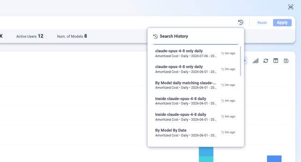Open By Model daily matching claude history entry

coord(195,85)
